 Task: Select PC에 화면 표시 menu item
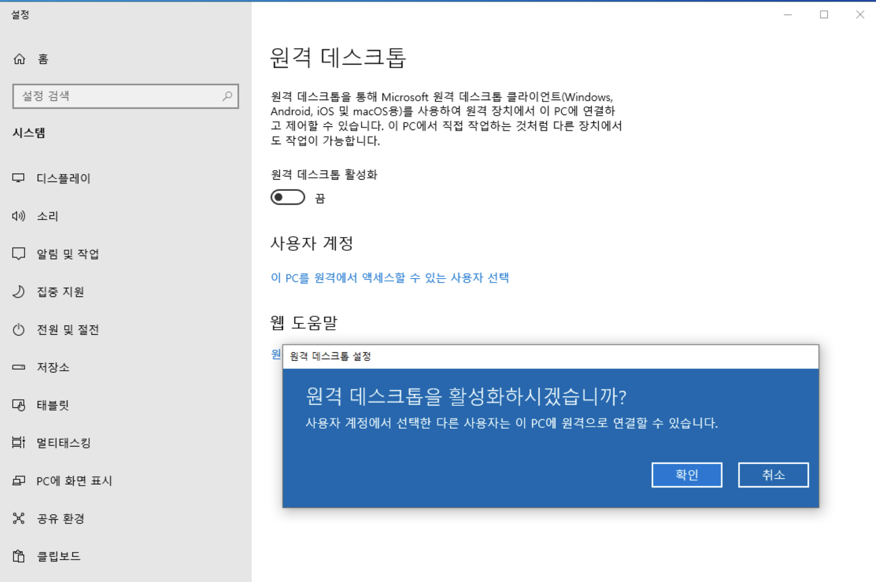click(74, 481)
